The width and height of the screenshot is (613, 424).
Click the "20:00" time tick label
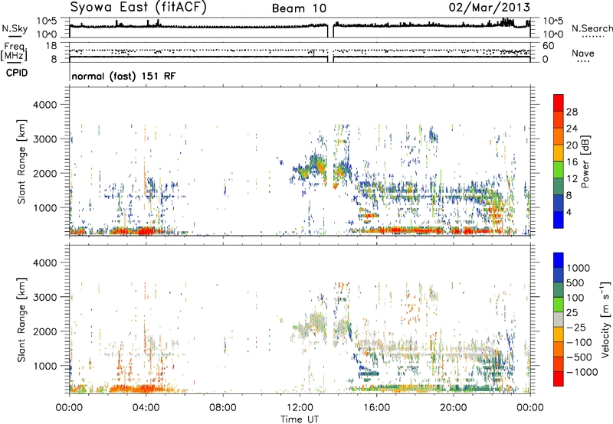[453, 408]
